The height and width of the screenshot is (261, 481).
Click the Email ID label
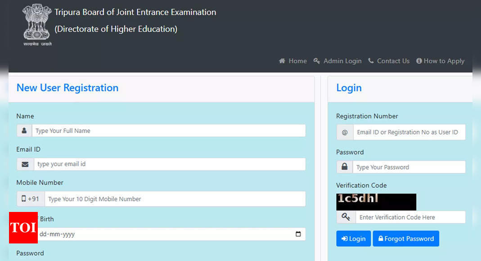(28, 149)
